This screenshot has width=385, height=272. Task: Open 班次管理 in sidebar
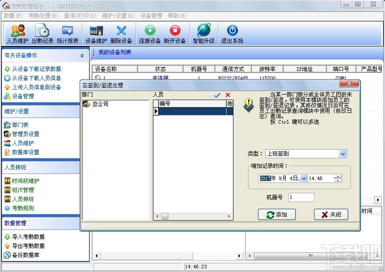click(x=23, y=190)
